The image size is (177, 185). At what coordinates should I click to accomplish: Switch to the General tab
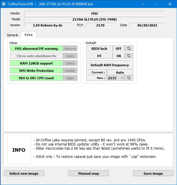coord(12,35)
